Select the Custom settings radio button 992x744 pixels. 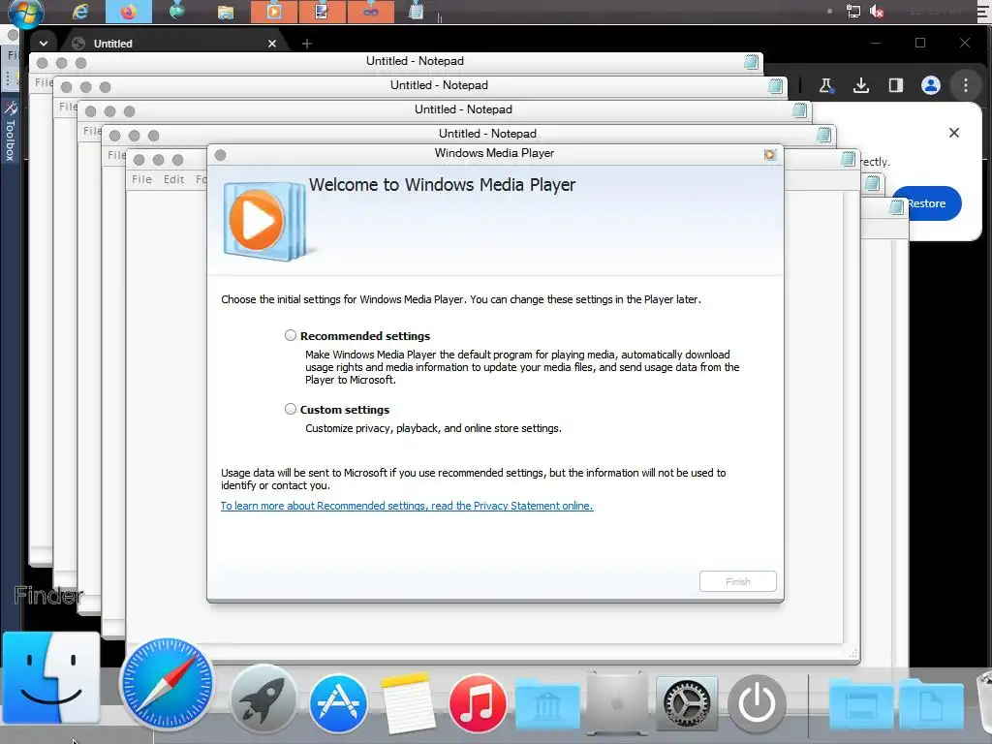click(291, 409)
